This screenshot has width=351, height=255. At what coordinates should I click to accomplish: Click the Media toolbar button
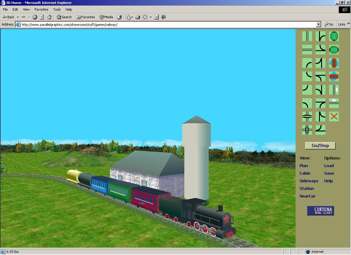[106, 17]
